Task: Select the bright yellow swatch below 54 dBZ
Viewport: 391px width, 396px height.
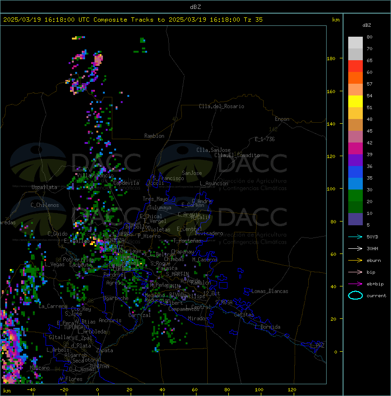Action: [x=355, y=101]
